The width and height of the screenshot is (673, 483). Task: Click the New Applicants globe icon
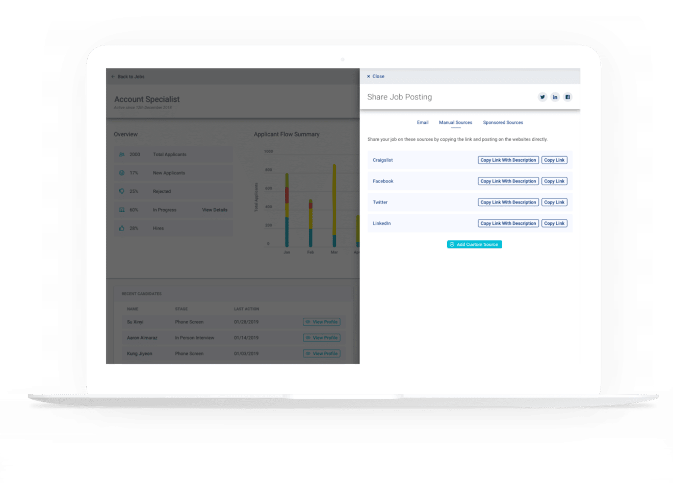[122, 173]
